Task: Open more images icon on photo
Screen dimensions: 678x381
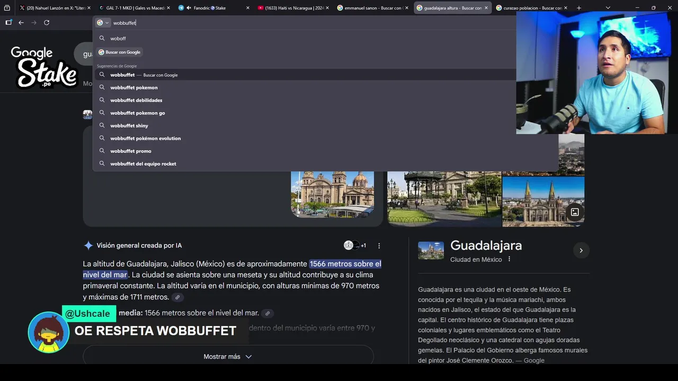Action: click(x=575, y=212)
